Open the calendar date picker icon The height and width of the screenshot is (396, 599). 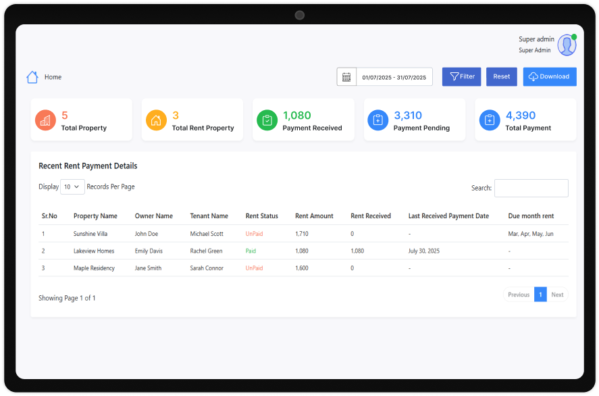click(346, 77)
